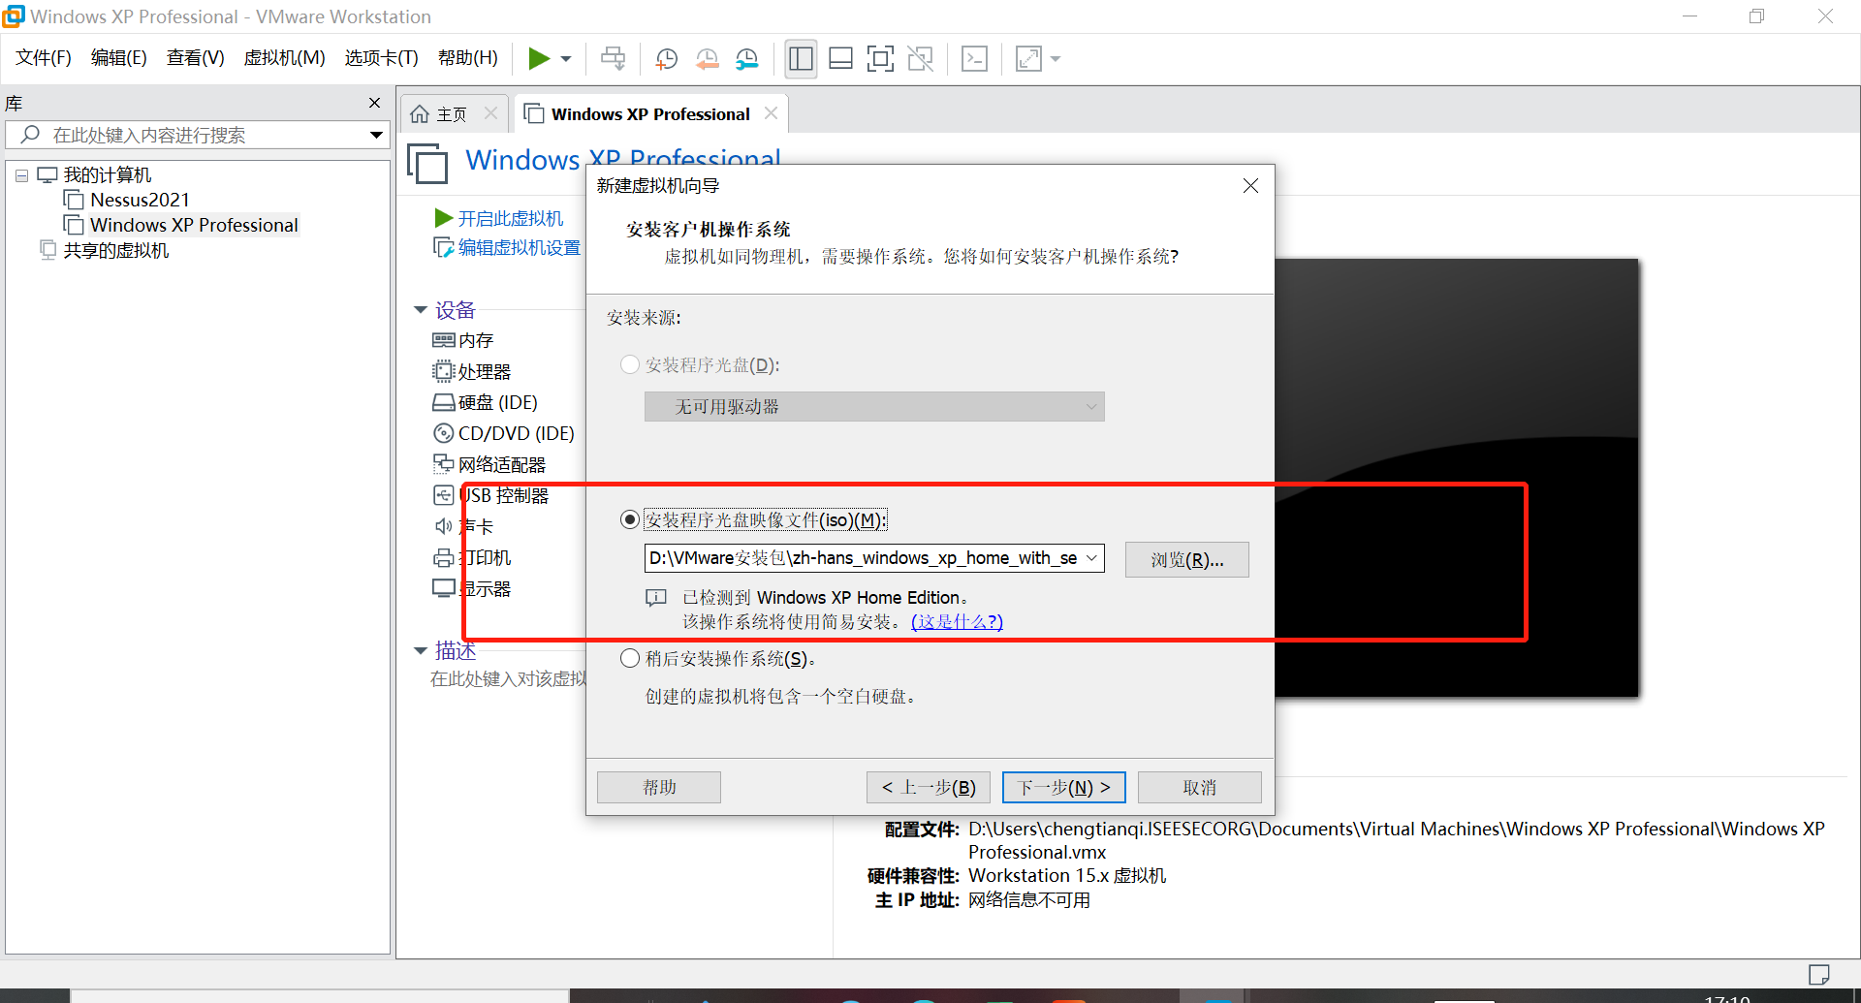The image size is (1861, 1003).
Task: Open the ISO file path dropdown
Action: 1091,558
